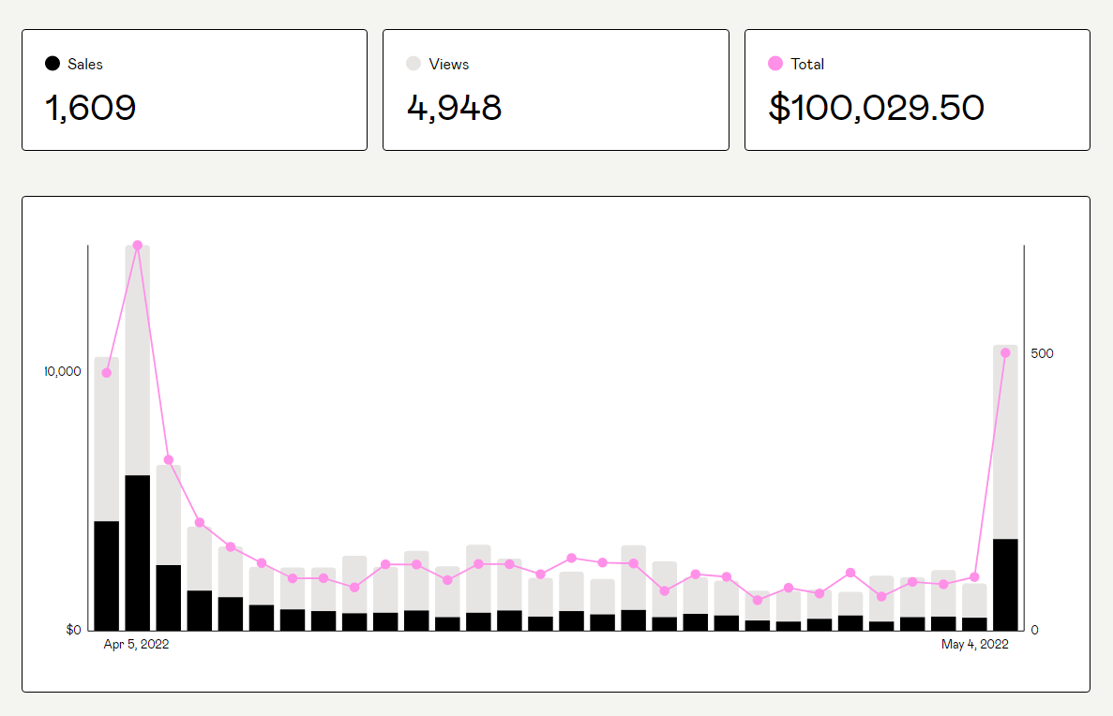Open the Total $100,029.50 card
1113x716 pixels.
917,90
